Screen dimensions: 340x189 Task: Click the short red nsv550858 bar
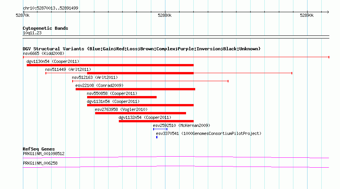[121, 97]
